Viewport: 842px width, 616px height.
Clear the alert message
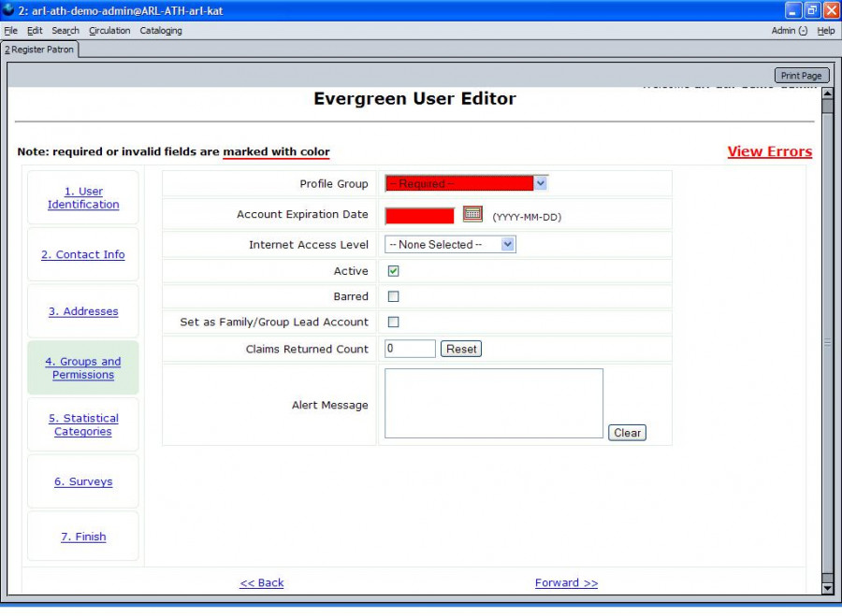(x=627, y=433)
